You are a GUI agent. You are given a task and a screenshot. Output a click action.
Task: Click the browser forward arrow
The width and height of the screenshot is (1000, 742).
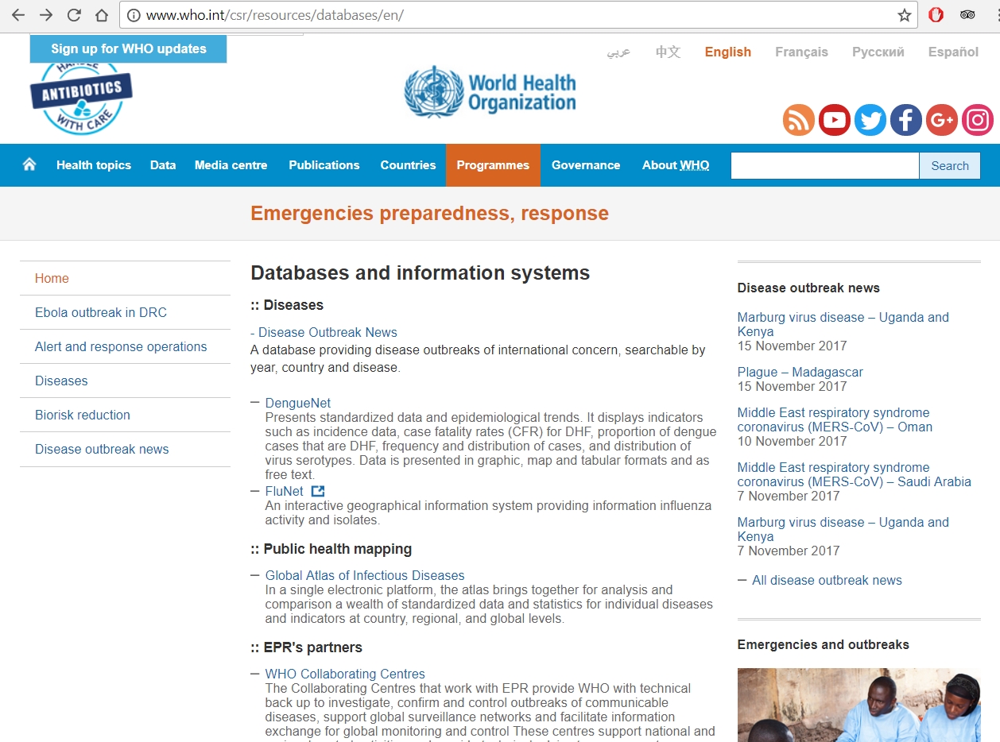[x=45, y=15]
